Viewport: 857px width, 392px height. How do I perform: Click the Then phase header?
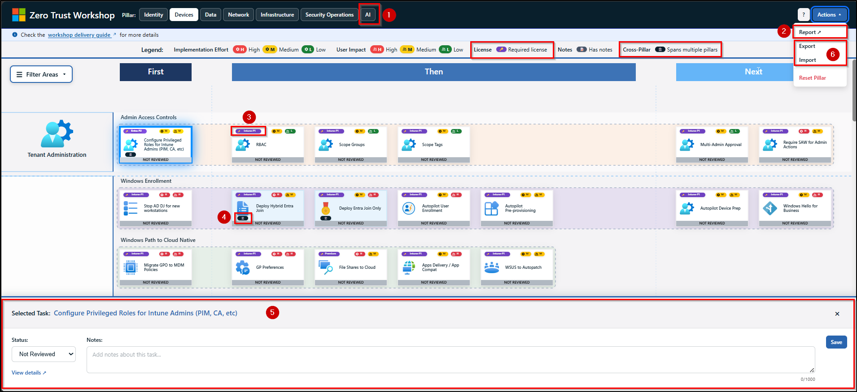pyautogui.click(x=434, y=72)
